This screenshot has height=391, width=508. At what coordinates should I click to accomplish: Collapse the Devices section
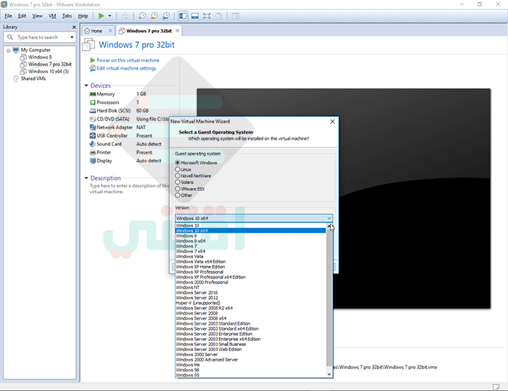click(x=86, y=86)
